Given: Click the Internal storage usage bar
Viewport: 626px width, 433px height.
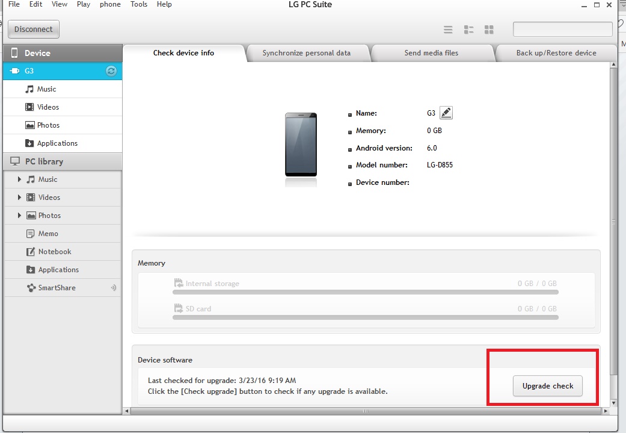Looking at the screenshot, I should click(x=365, y=292).
